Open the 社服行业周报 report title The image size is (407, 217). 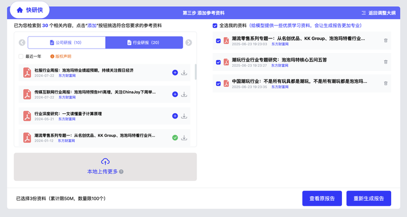point(84,70)
